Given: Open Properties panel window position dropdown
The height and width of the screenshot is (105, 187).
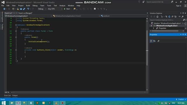Looking at the screenshot, I should [181, 34].
